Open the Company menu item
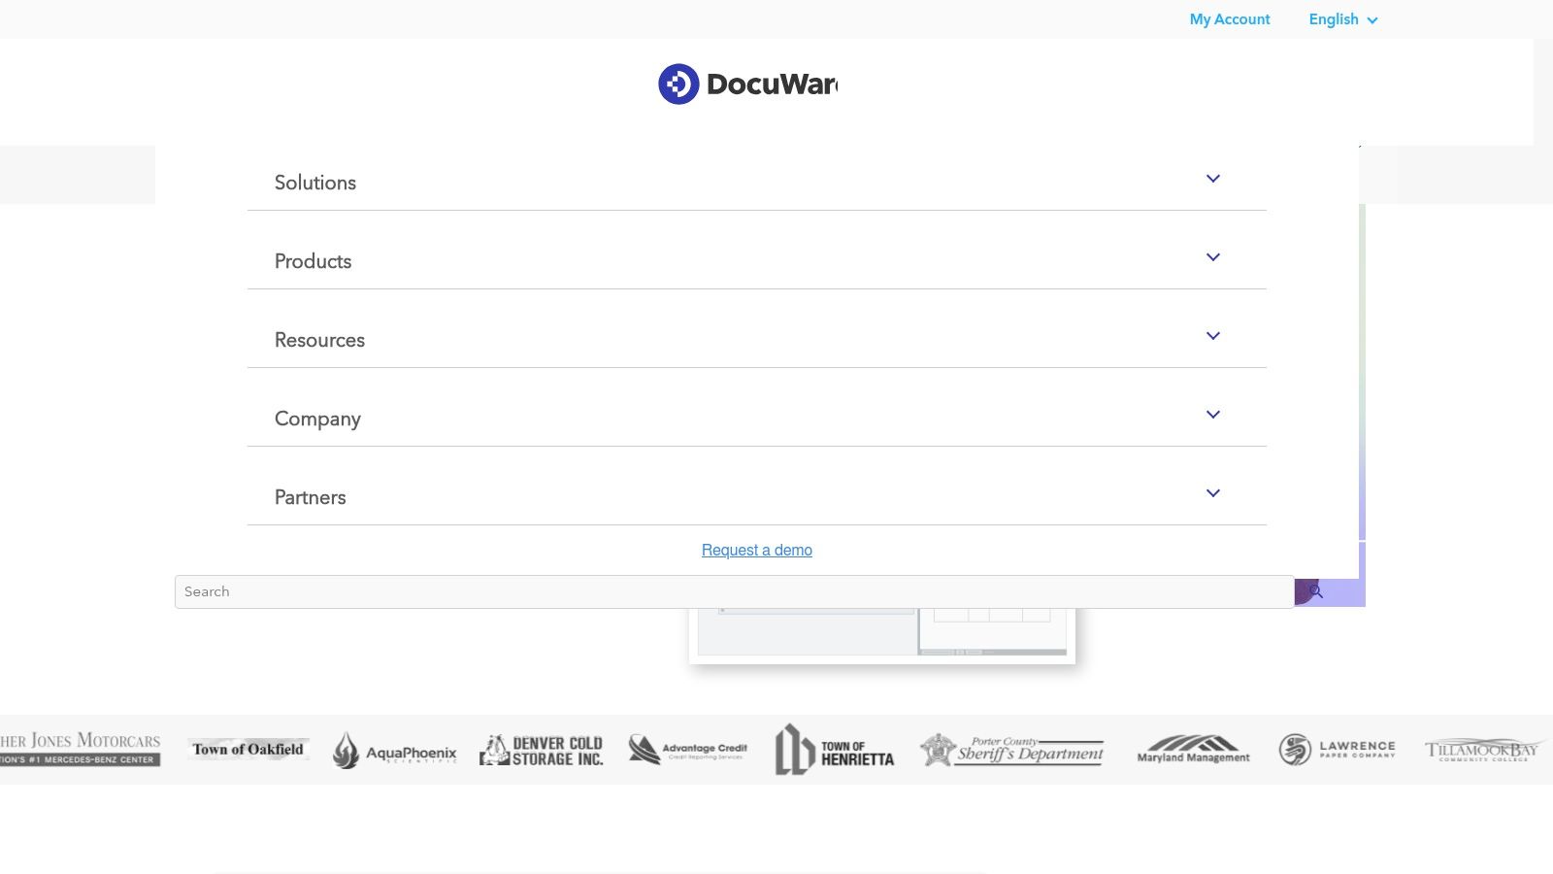The image size is (1553, 874). point(317,419)
